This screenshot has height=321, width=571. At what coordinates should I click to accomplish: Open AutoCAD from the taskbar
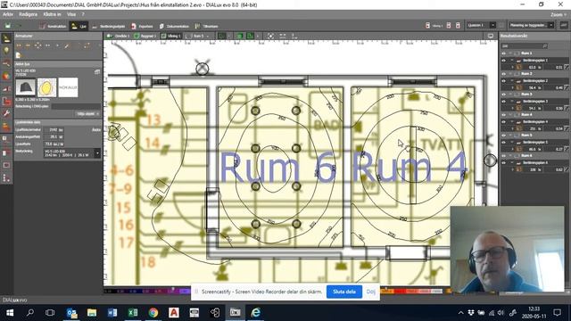174,313
